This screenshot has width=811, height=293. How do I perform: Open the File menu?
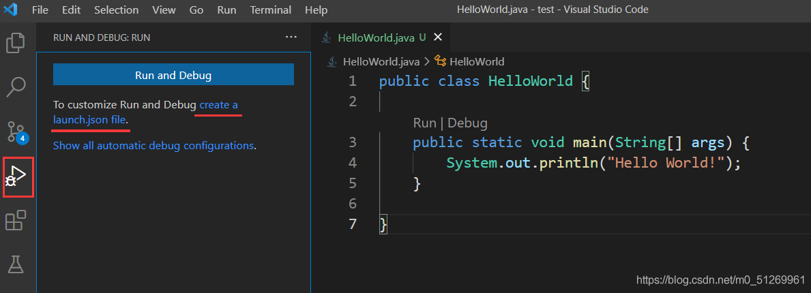[x=40, y=10]
